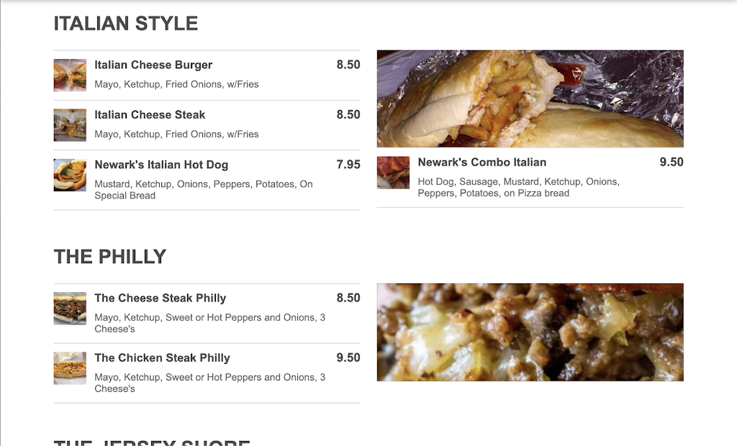Open Newark's Italian Hot Dog menu item
This screenshot has width=737, height=446.
[x=161, y=165]
